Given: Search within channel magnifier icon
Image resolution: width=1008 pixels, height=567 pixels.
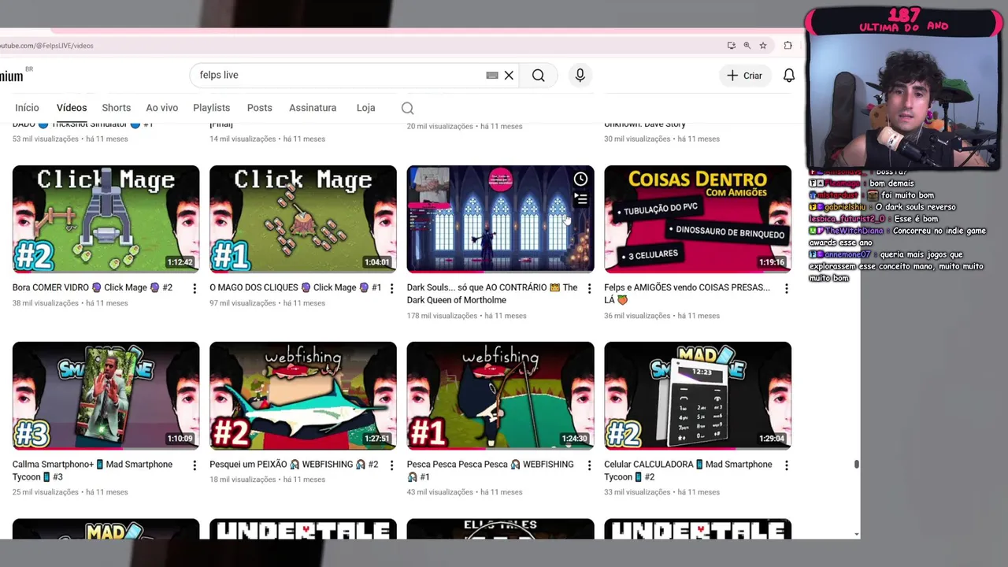Looking at the screenshot, I should 407,108.
